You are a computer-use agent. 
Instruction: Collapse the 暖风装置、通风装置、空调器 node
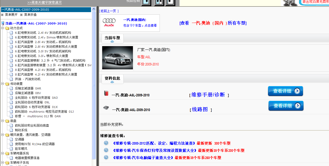click(x=3, y=135)
